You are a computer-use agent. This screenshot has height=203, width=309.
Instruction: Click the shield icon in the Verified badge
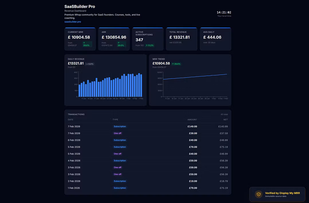coord(259,194)
